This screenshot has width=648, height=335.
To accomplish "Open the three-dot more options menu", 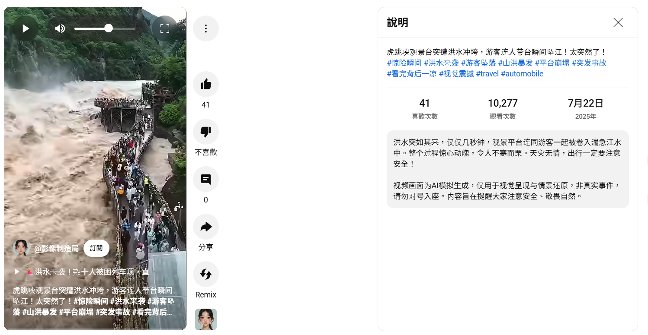I will [206, 28].
